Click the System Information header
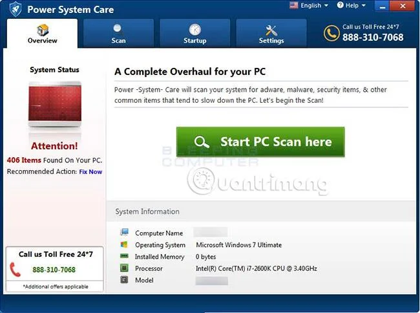The height and width of the screenshot is (313, 420). [x=147, y=211]
